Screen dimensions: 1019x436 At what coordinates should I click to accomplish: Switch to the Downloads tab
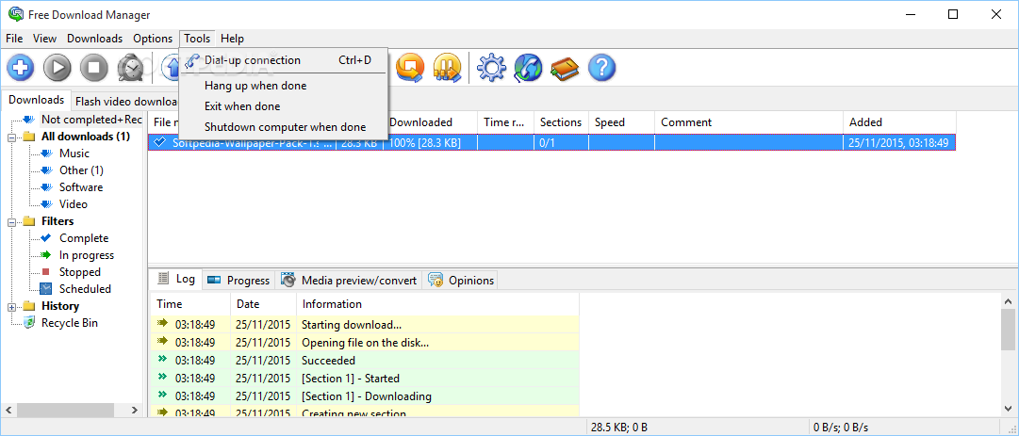[37, 100]
